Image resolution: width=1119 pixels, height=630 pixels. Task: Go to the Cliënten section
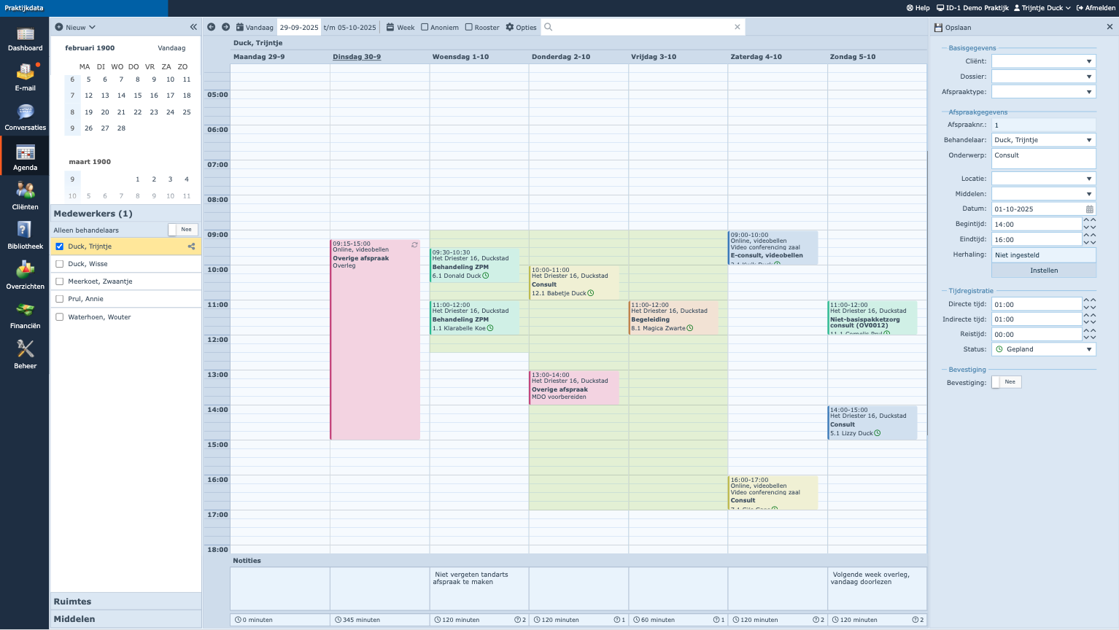pyautogui.click(x=25, y=196)
